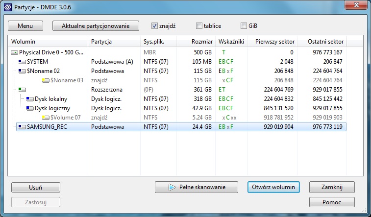
Task: Click the '(0F)' file system cell
Action: click(x=148, y=90)
